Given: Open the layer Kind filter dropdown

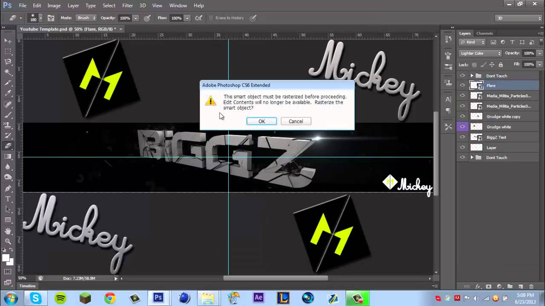Looking at the screenshot, I should 472,42.
